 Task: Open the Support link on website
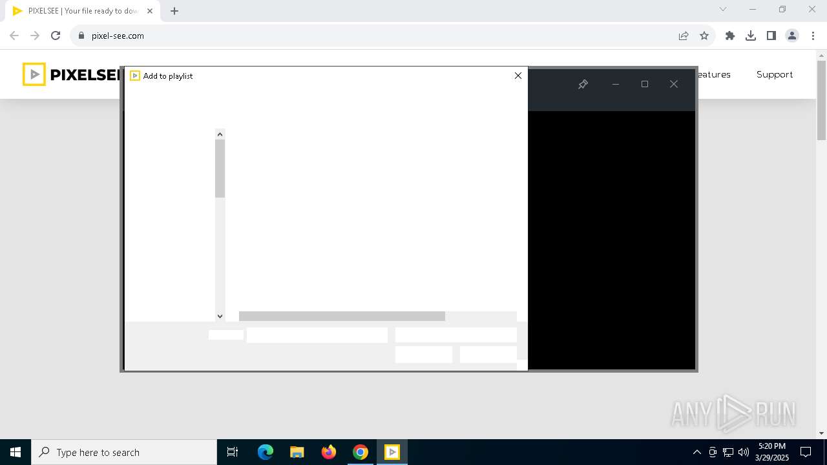tap(774, 74)
